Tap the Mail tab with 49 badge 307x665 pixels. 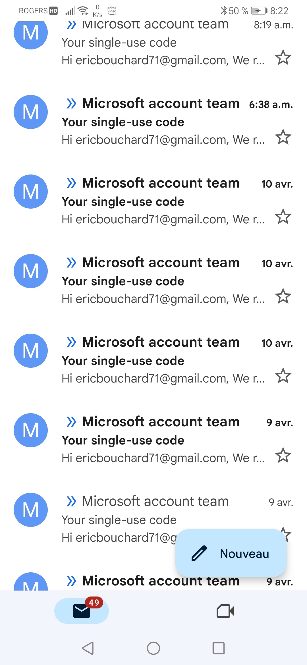pyautogui.click(x=82, y=611)
